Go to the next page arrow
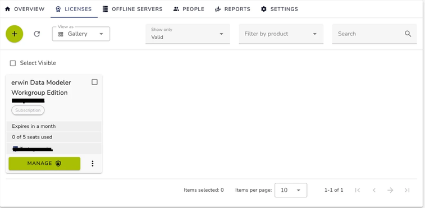The width and height of the screenshot is (425, 208). (390, 190)
